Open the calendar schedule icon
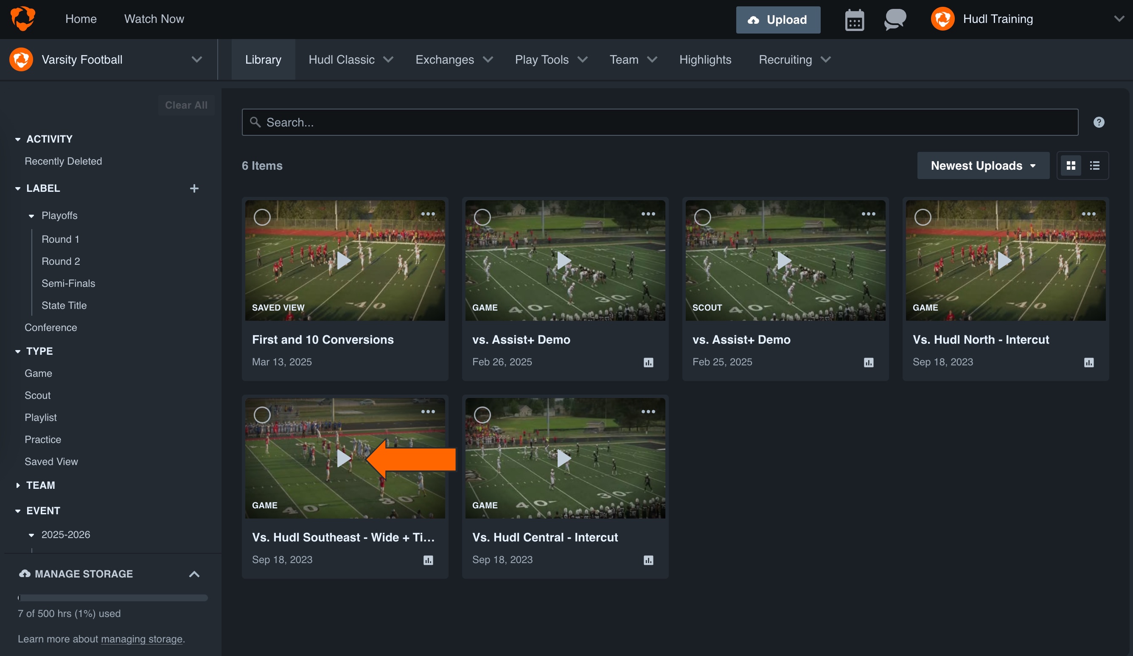 (x=853, y=20)
